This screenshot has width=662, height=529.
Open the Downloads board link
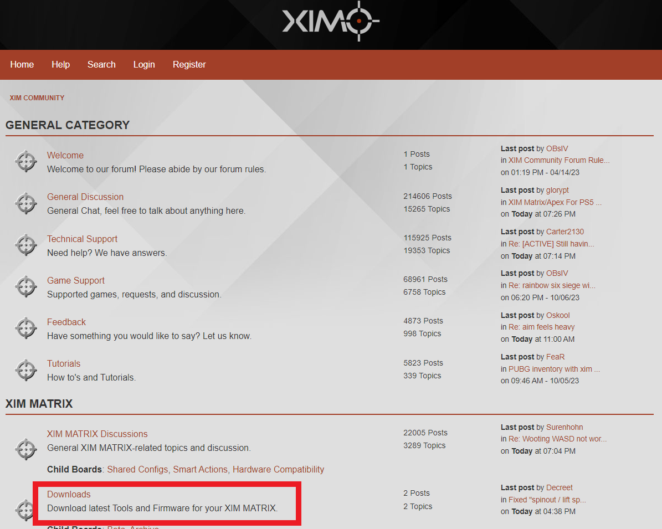coord(69,494)
